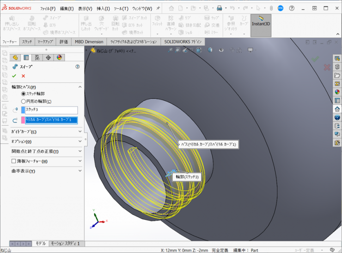Enable the 薄板フィーチャー checkbox
The image size is (342, 253).
tap(14, 161)
